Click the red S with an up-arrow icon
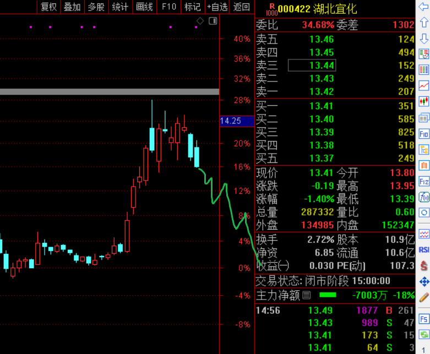The width and height of the screenshot is (430, 354). point(424,265)
